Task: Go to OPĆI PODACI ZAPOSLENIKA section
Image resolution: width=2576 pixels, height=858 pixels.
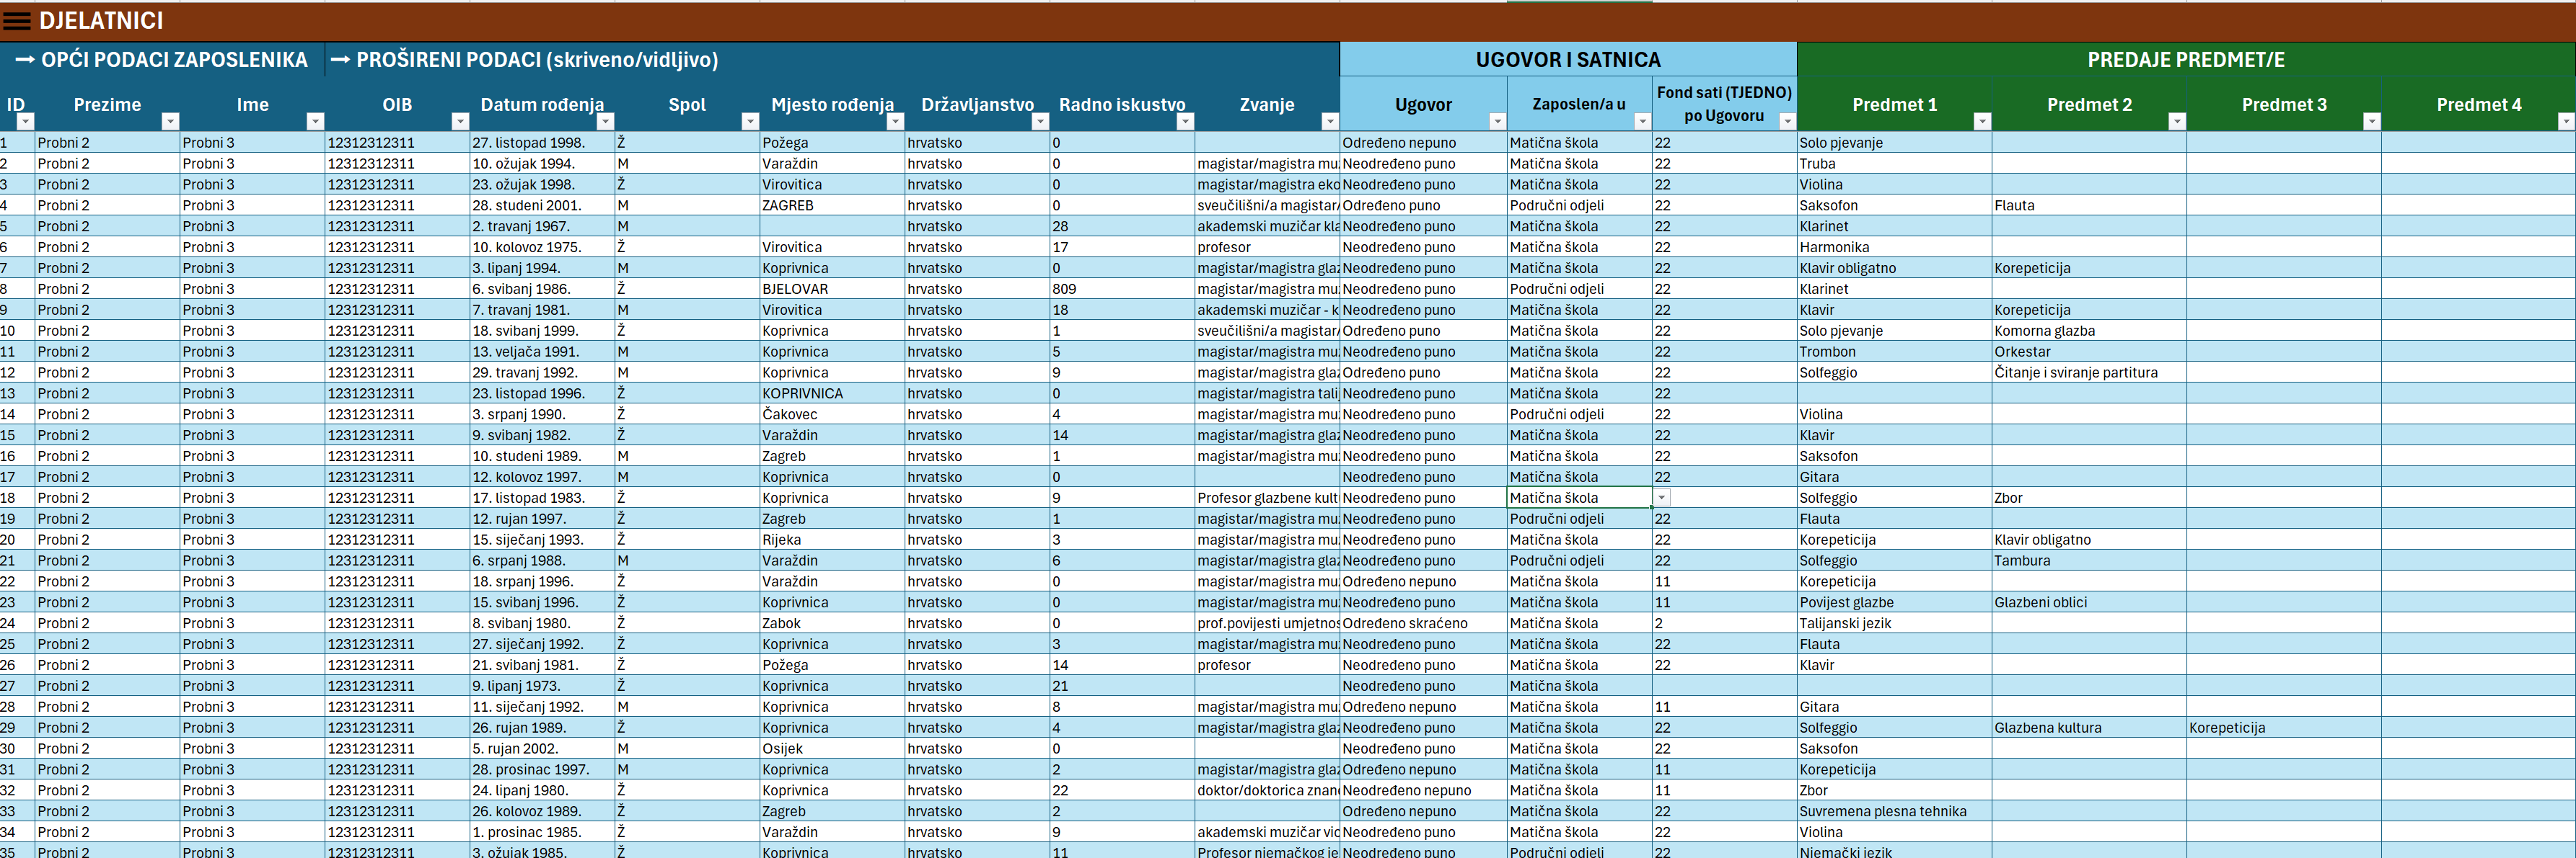Action: pos(162,60)
